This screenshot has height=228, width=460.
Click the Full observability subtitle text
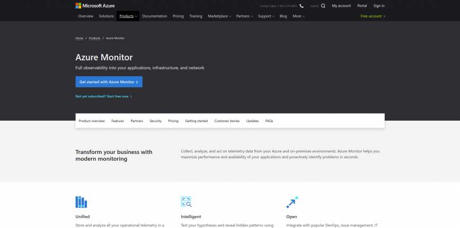[140, 68]
